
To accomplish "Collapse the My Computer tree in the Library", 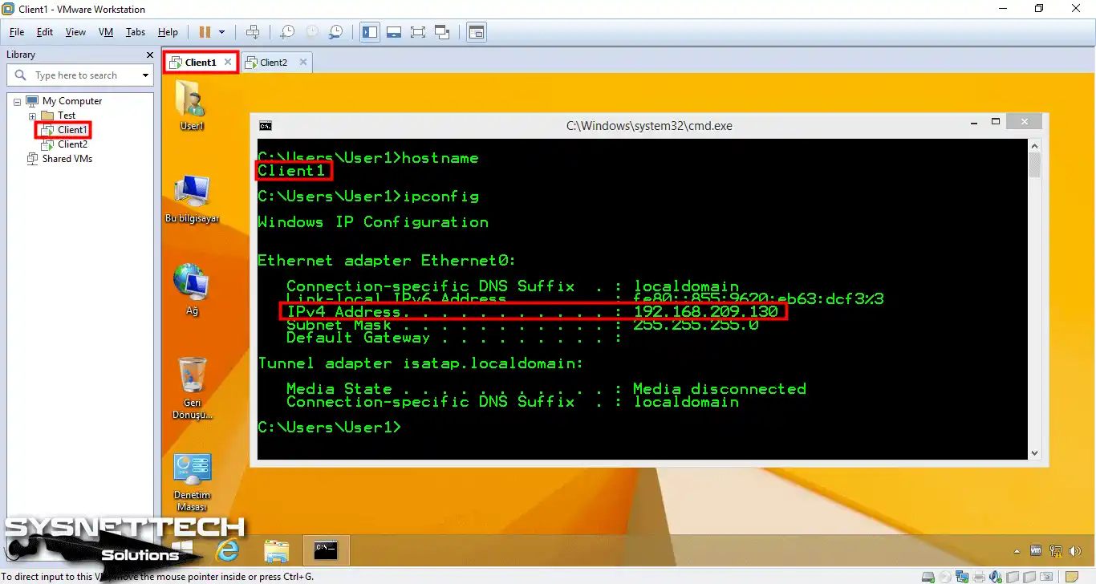I will pos(17,100).
